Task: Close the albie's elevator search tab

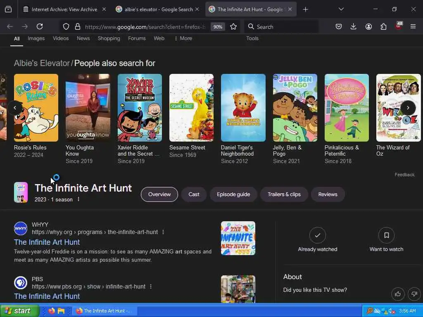Action: point(197,9)
